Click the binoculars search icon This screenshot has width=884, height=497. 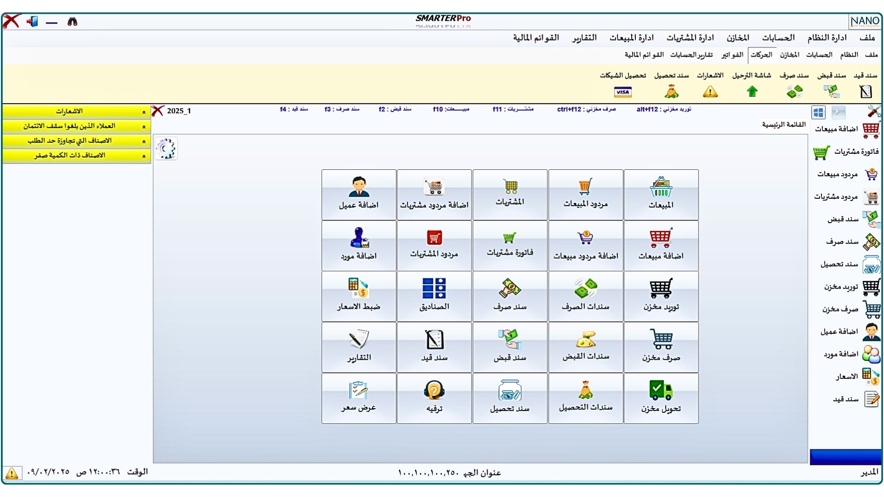pyautogui.click(x=72, y=22)
